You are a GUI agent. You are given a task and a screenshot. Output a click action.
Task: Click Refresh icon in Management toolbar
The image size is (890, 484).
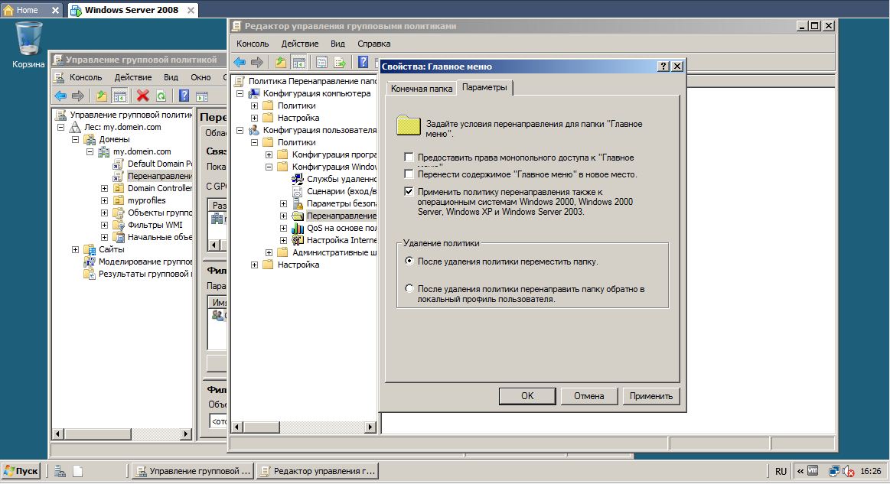pos(161,96)
